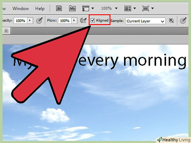Toggle tablet pressure for size icon
This screenshot has width=191, height=143.
click(x=183, y=20)
